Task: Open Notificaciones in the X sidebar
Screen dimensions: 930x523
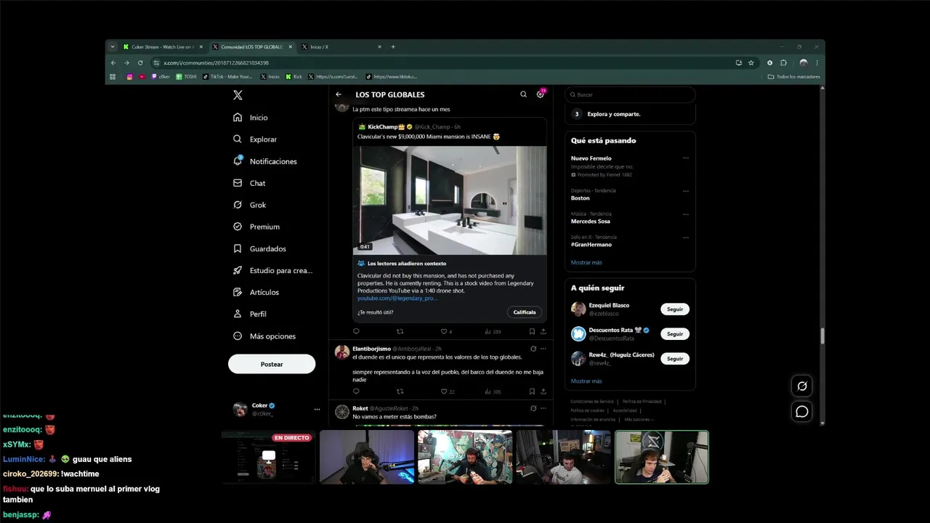Action: pos(265,161)
